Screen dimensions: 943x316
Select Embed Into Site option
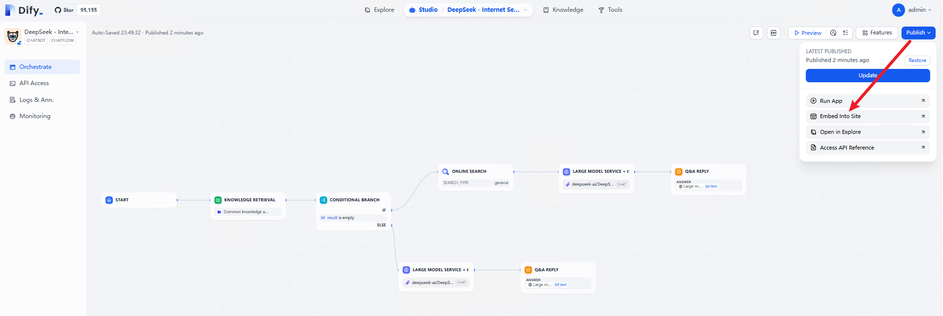pyautogui.click(x=868, y=117)
